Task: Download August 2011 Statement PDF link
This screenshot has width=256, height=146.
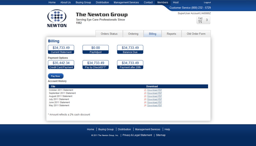Action: click(154, 96)
